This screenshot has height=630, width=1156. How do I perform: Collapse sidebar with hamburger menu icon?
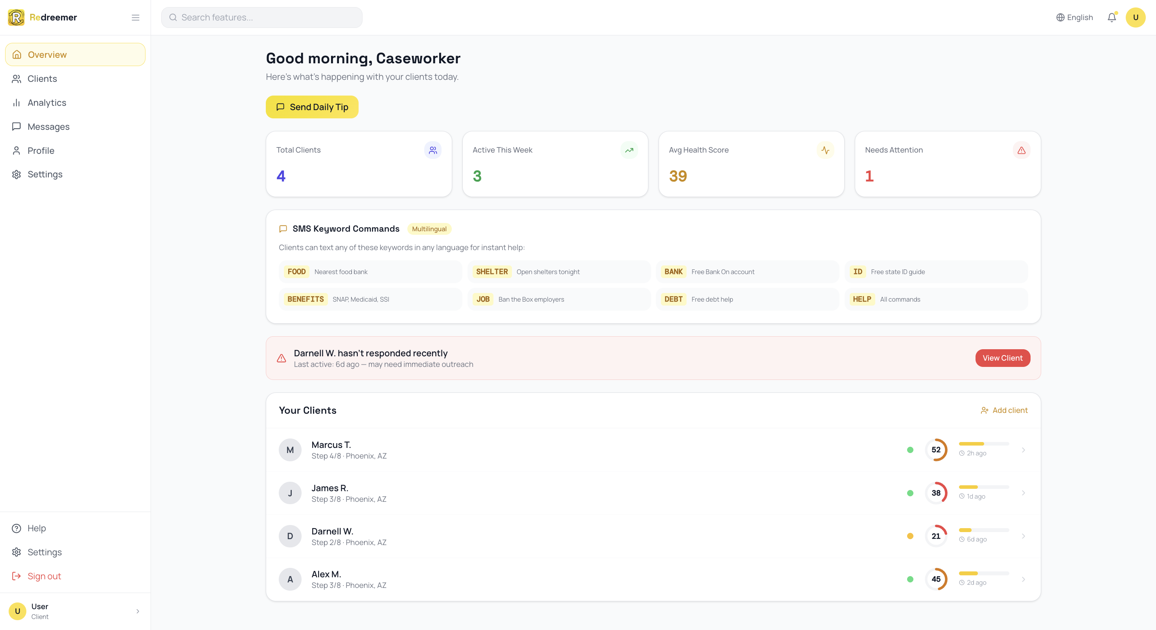click(135, 17)
